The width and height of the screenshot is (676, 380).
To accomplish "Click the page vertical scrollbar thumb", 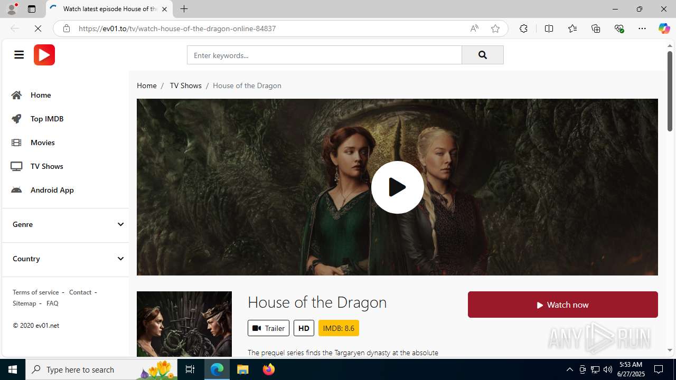I will pyautogui.click(x=670, y=91).
